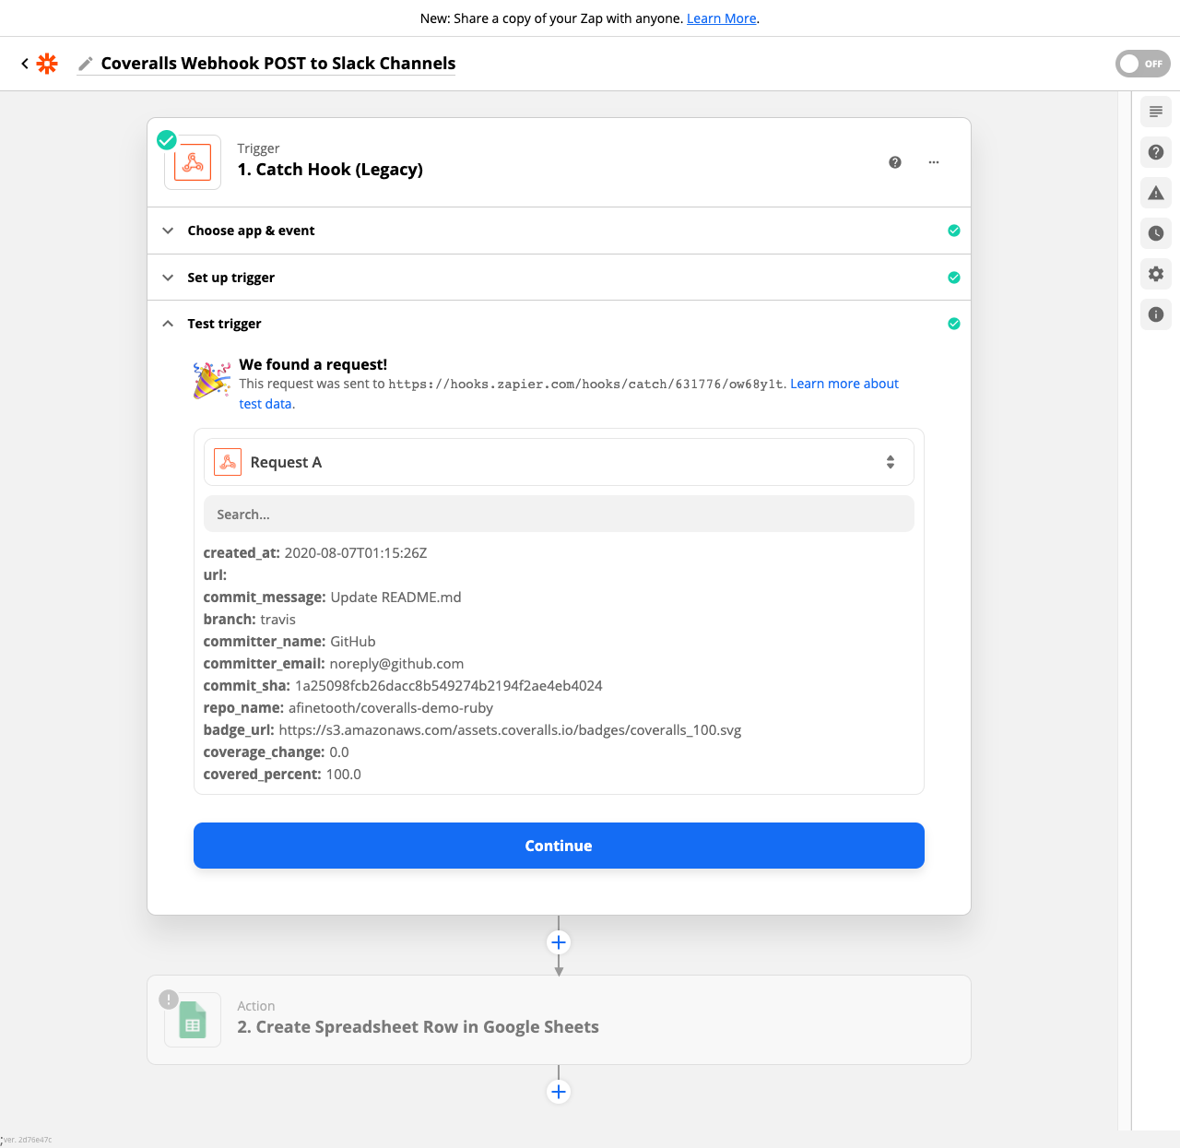Open Zap history via clock icon

click(1155, 233)
